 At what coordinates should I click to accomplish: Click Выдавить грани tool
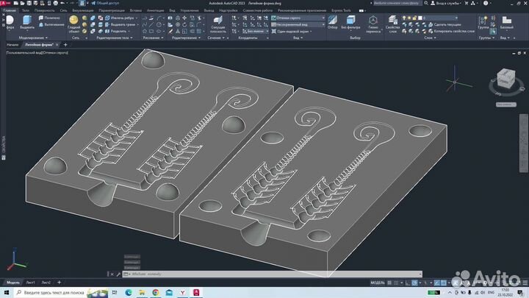coord(120,25)
